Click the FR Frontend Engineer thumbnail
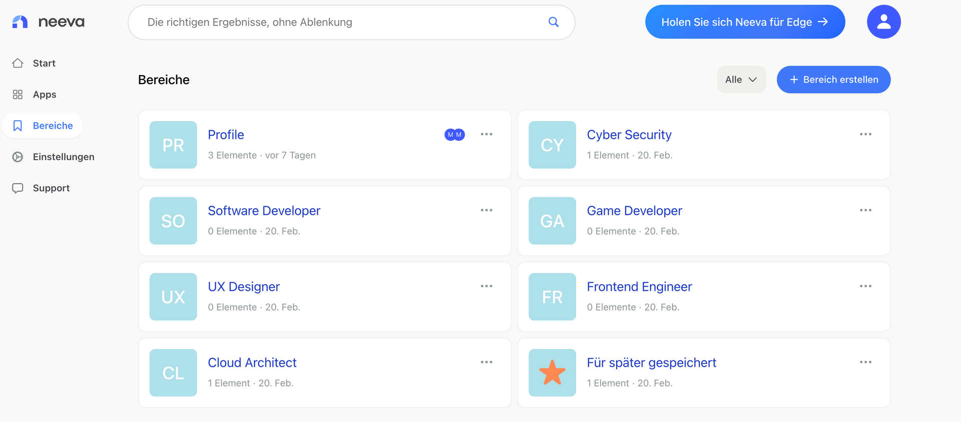The width and height of the screenshot is (961, 422). [x=552, y=297]
